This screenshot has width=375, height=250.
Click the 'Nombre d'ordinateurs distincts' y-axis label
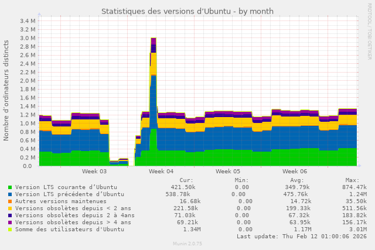click(x=6, y=90)
